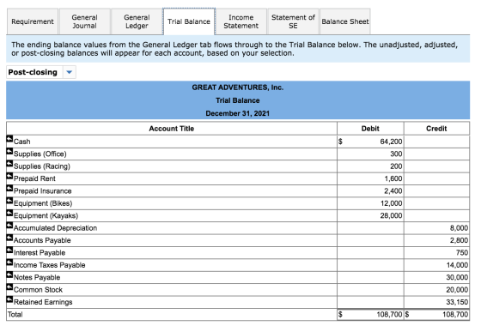The width and height of the screenshot is (481, 332).
Task: Click the GREAT ADVENTURES, Inc. heading
Action: (238, 88)
